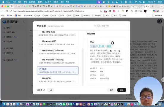Open the Apple menu

3,2
